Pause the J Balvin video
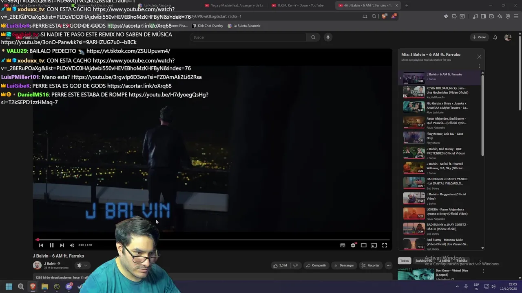The height and width of the screenshot is (293, 522). pyautogui.click(x=51, y=245)
